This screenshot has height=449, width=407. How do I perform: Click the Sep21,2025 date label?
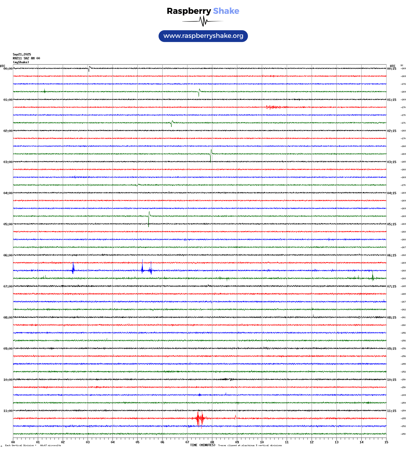(x=22, y=54)
